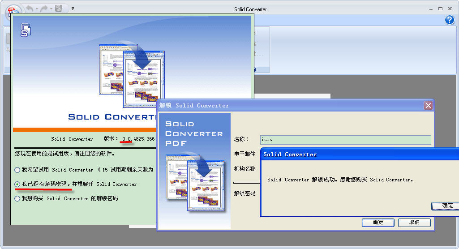The height and width of the screenshot is (249, 459).
Task: Minimize the Solid Converter main window
Action: (431, 9)
